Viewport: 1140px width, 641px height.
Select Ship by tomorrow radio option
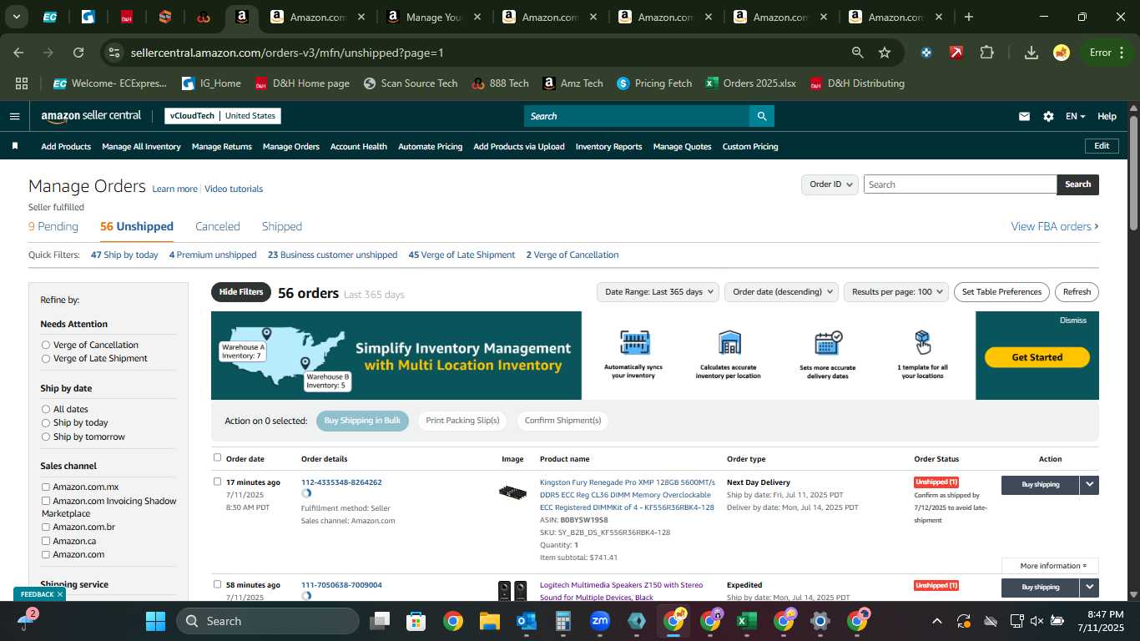click(46, 437)
